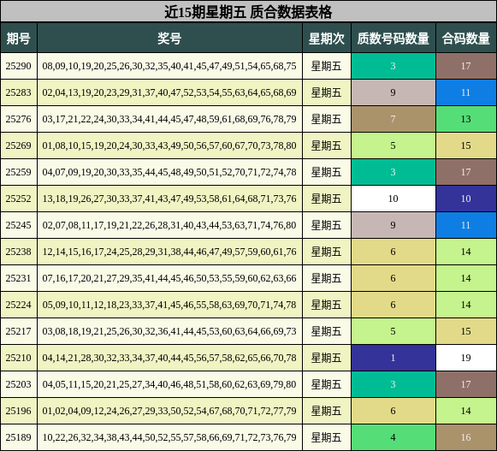Click composite count 17 in row 25203

click(466, 384)
